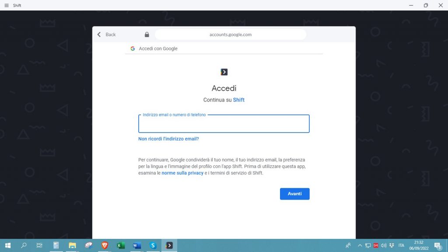This screenshot has width=448, height=252.
Task: Open the Shift hamburger menu
Action: pos(6,5)
